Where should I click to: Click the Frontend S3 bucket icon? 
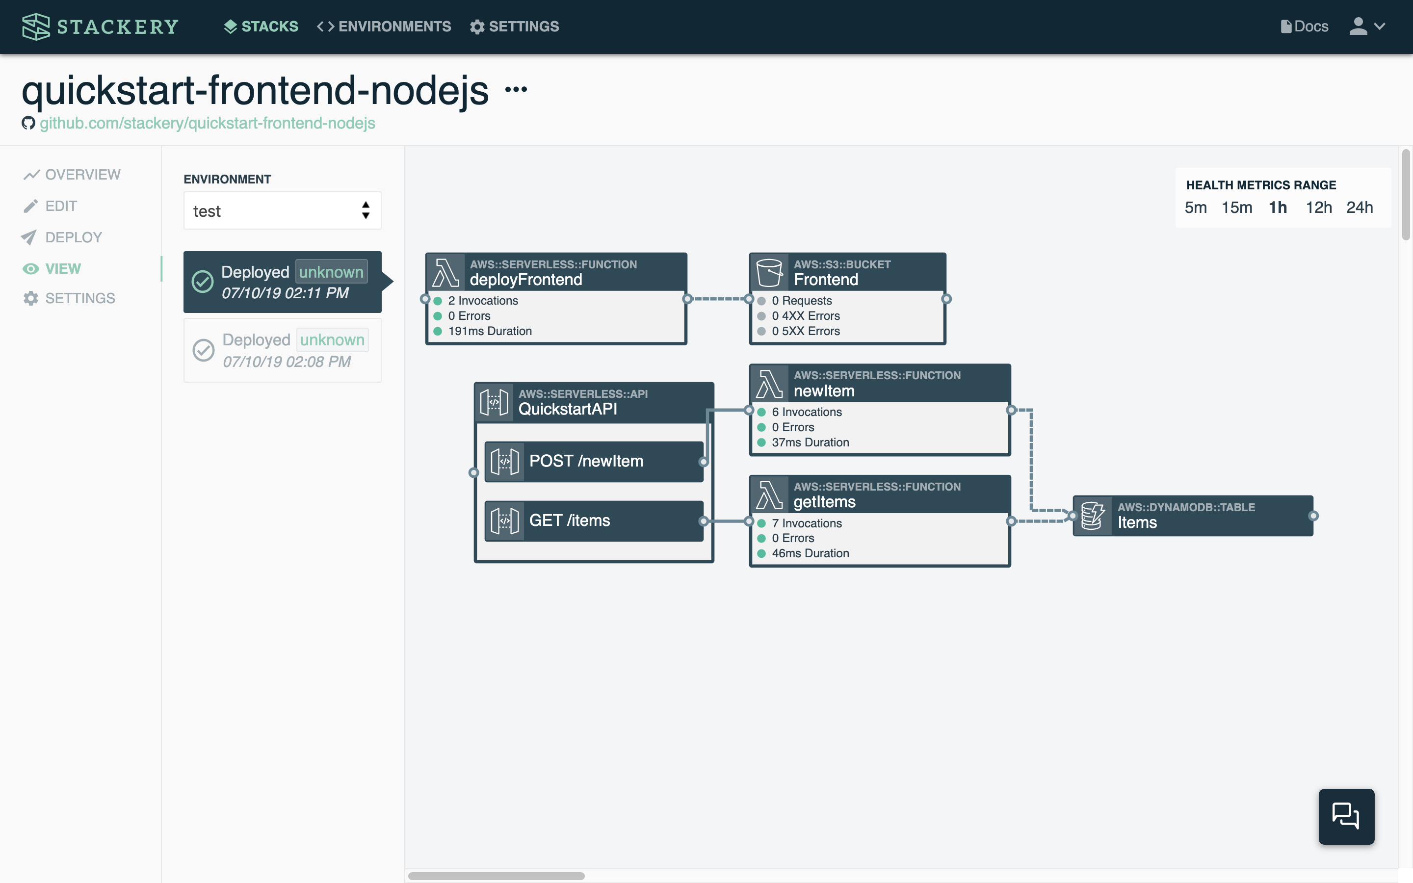(769, 273)
